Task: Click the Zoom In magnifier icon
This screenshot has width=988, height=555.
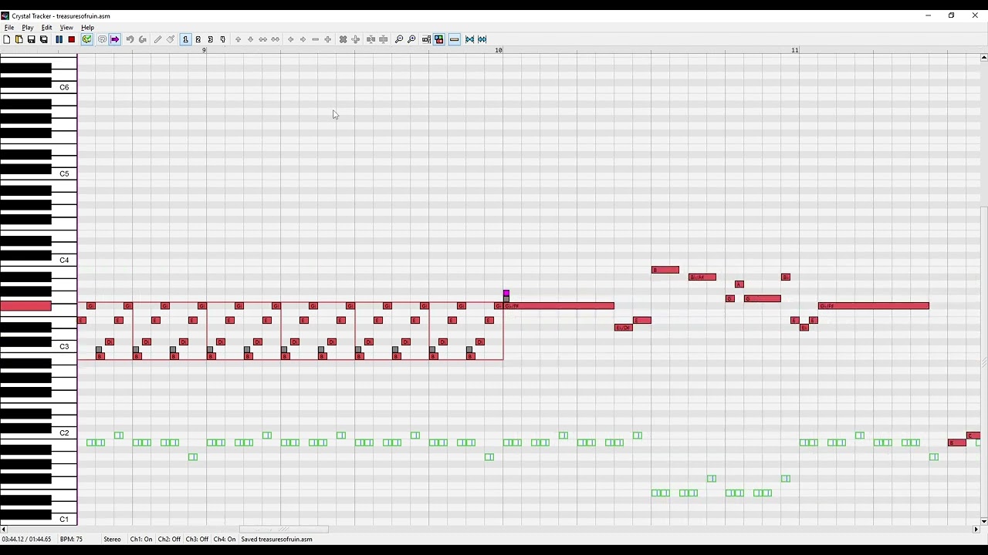Action: [x=411, y=39]
